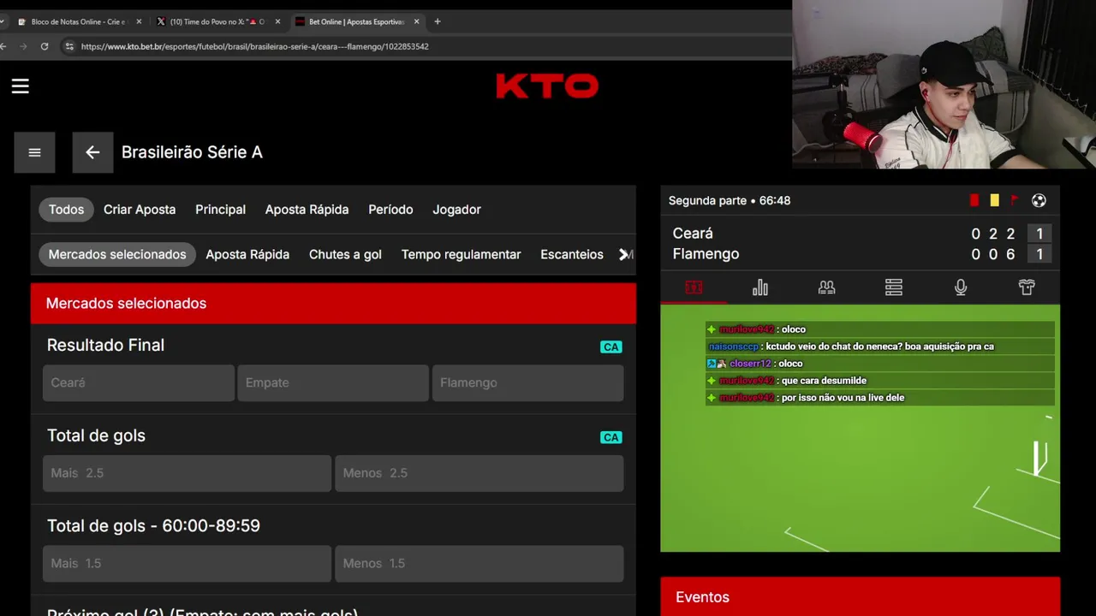1096x616 pixels.
Task: Switch to Bloco de Notas Online browser tab
Action: click(78, 21)
